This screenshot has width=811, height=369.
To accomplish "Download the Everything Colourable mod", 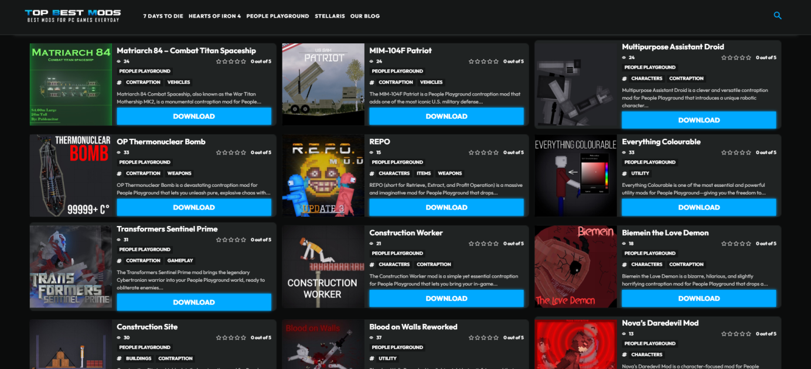I will [699, 207].
